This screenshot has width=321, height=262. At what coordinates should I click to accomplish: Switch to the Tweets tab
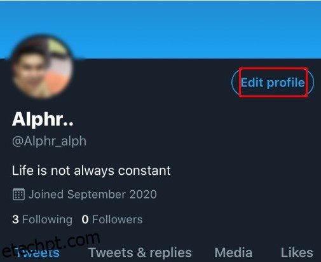38,252
